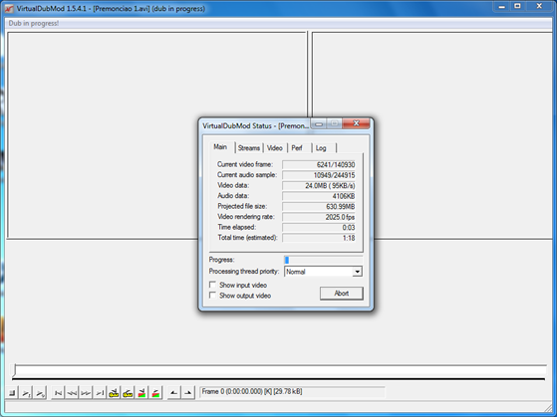Click the dub progress bar
The height and width of the screenshot is (417, 557).
(323, 260)
